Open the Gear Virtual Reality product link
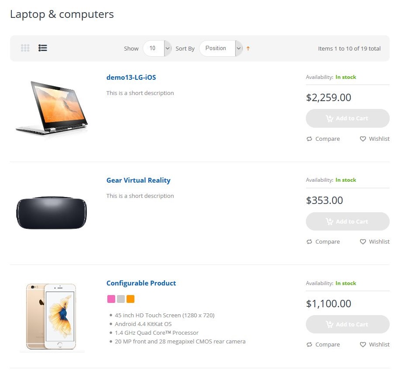This screenshot has height=377, width=401. [138, 180]
